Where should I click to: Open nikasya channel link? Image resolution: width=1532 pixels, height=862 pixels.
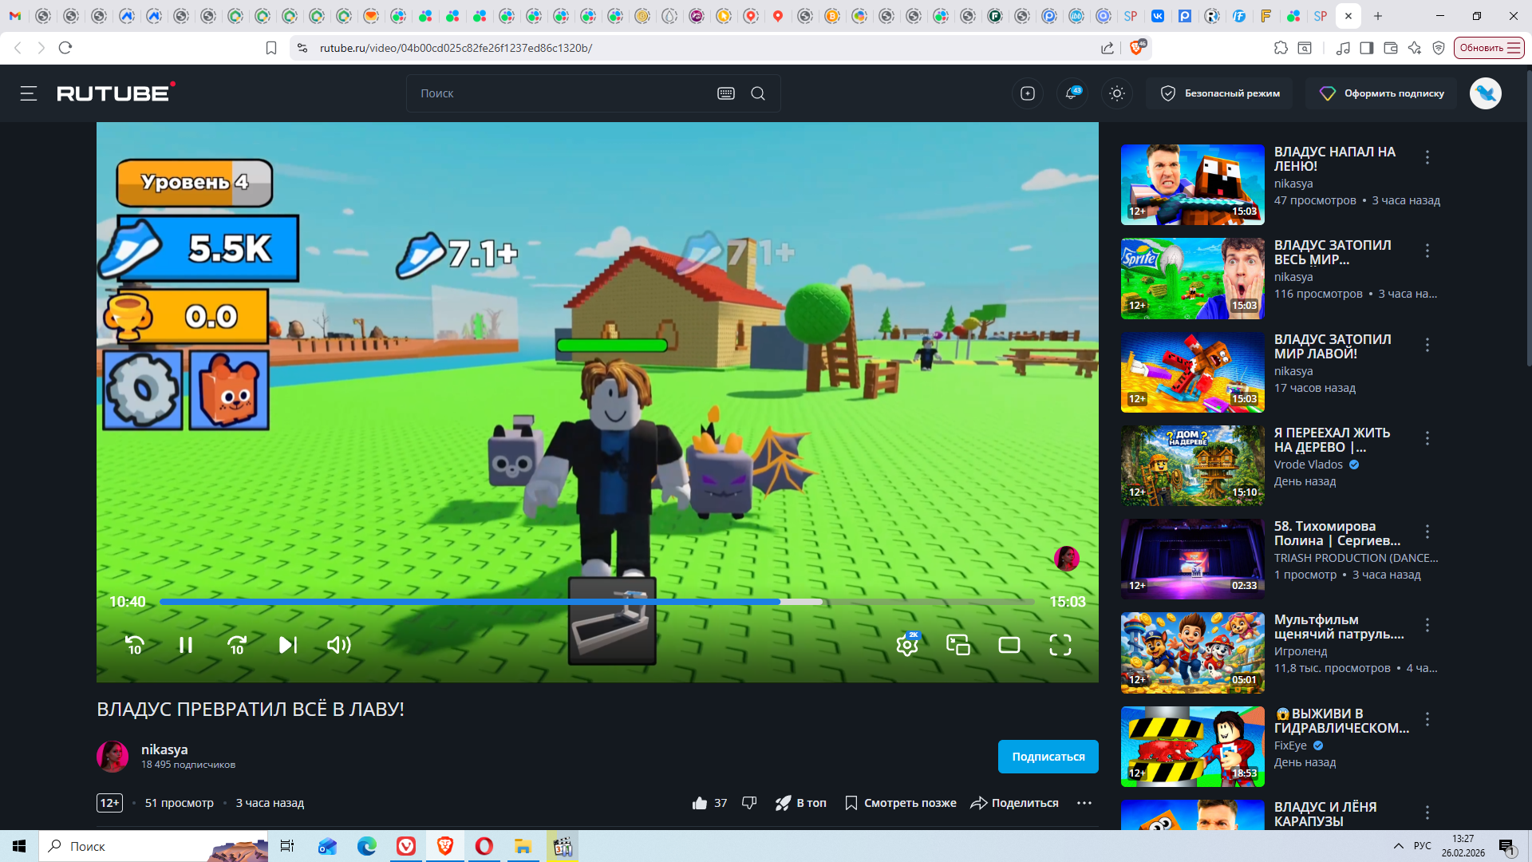pos(164,749)
